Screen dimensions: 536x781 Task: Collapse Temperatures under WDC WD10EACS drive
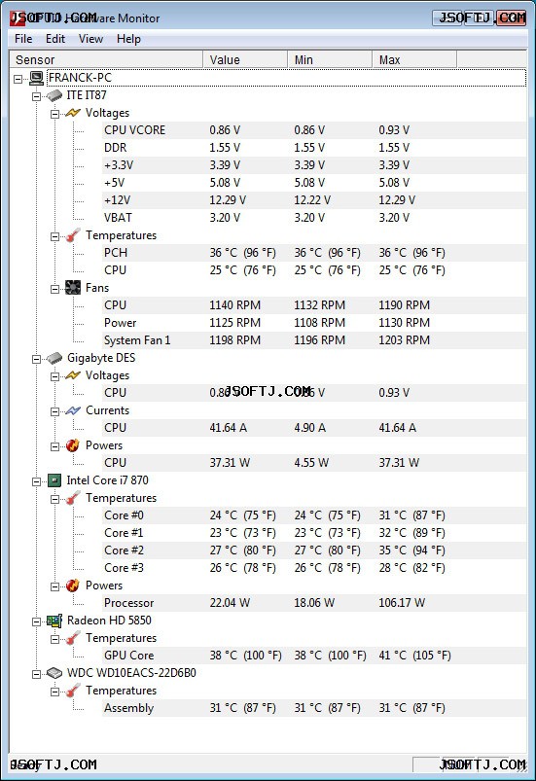tap(54, 692)
